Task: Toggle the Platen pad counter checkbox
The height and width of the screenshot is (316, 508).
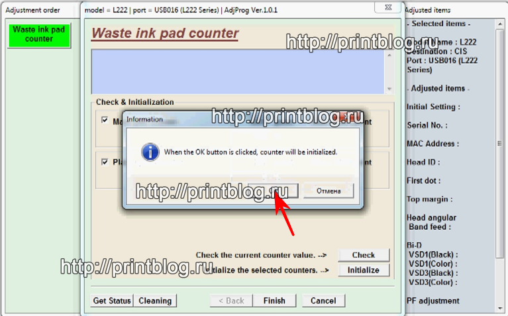Action: point(105,162)
